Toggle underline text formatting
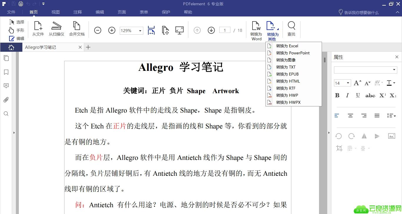Image resolution: width=402 pixels, height=214 pixels. click(x=358, y=95)
